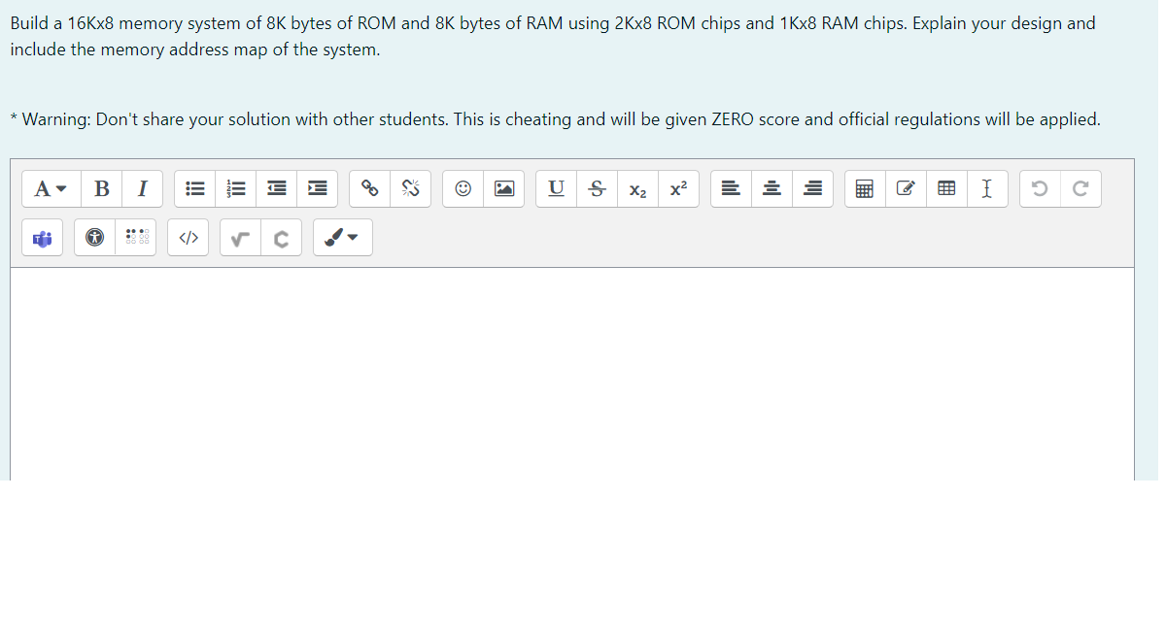1166x629 pixels.
Task: Toggle underline formatting
Action: pos(556,188)
